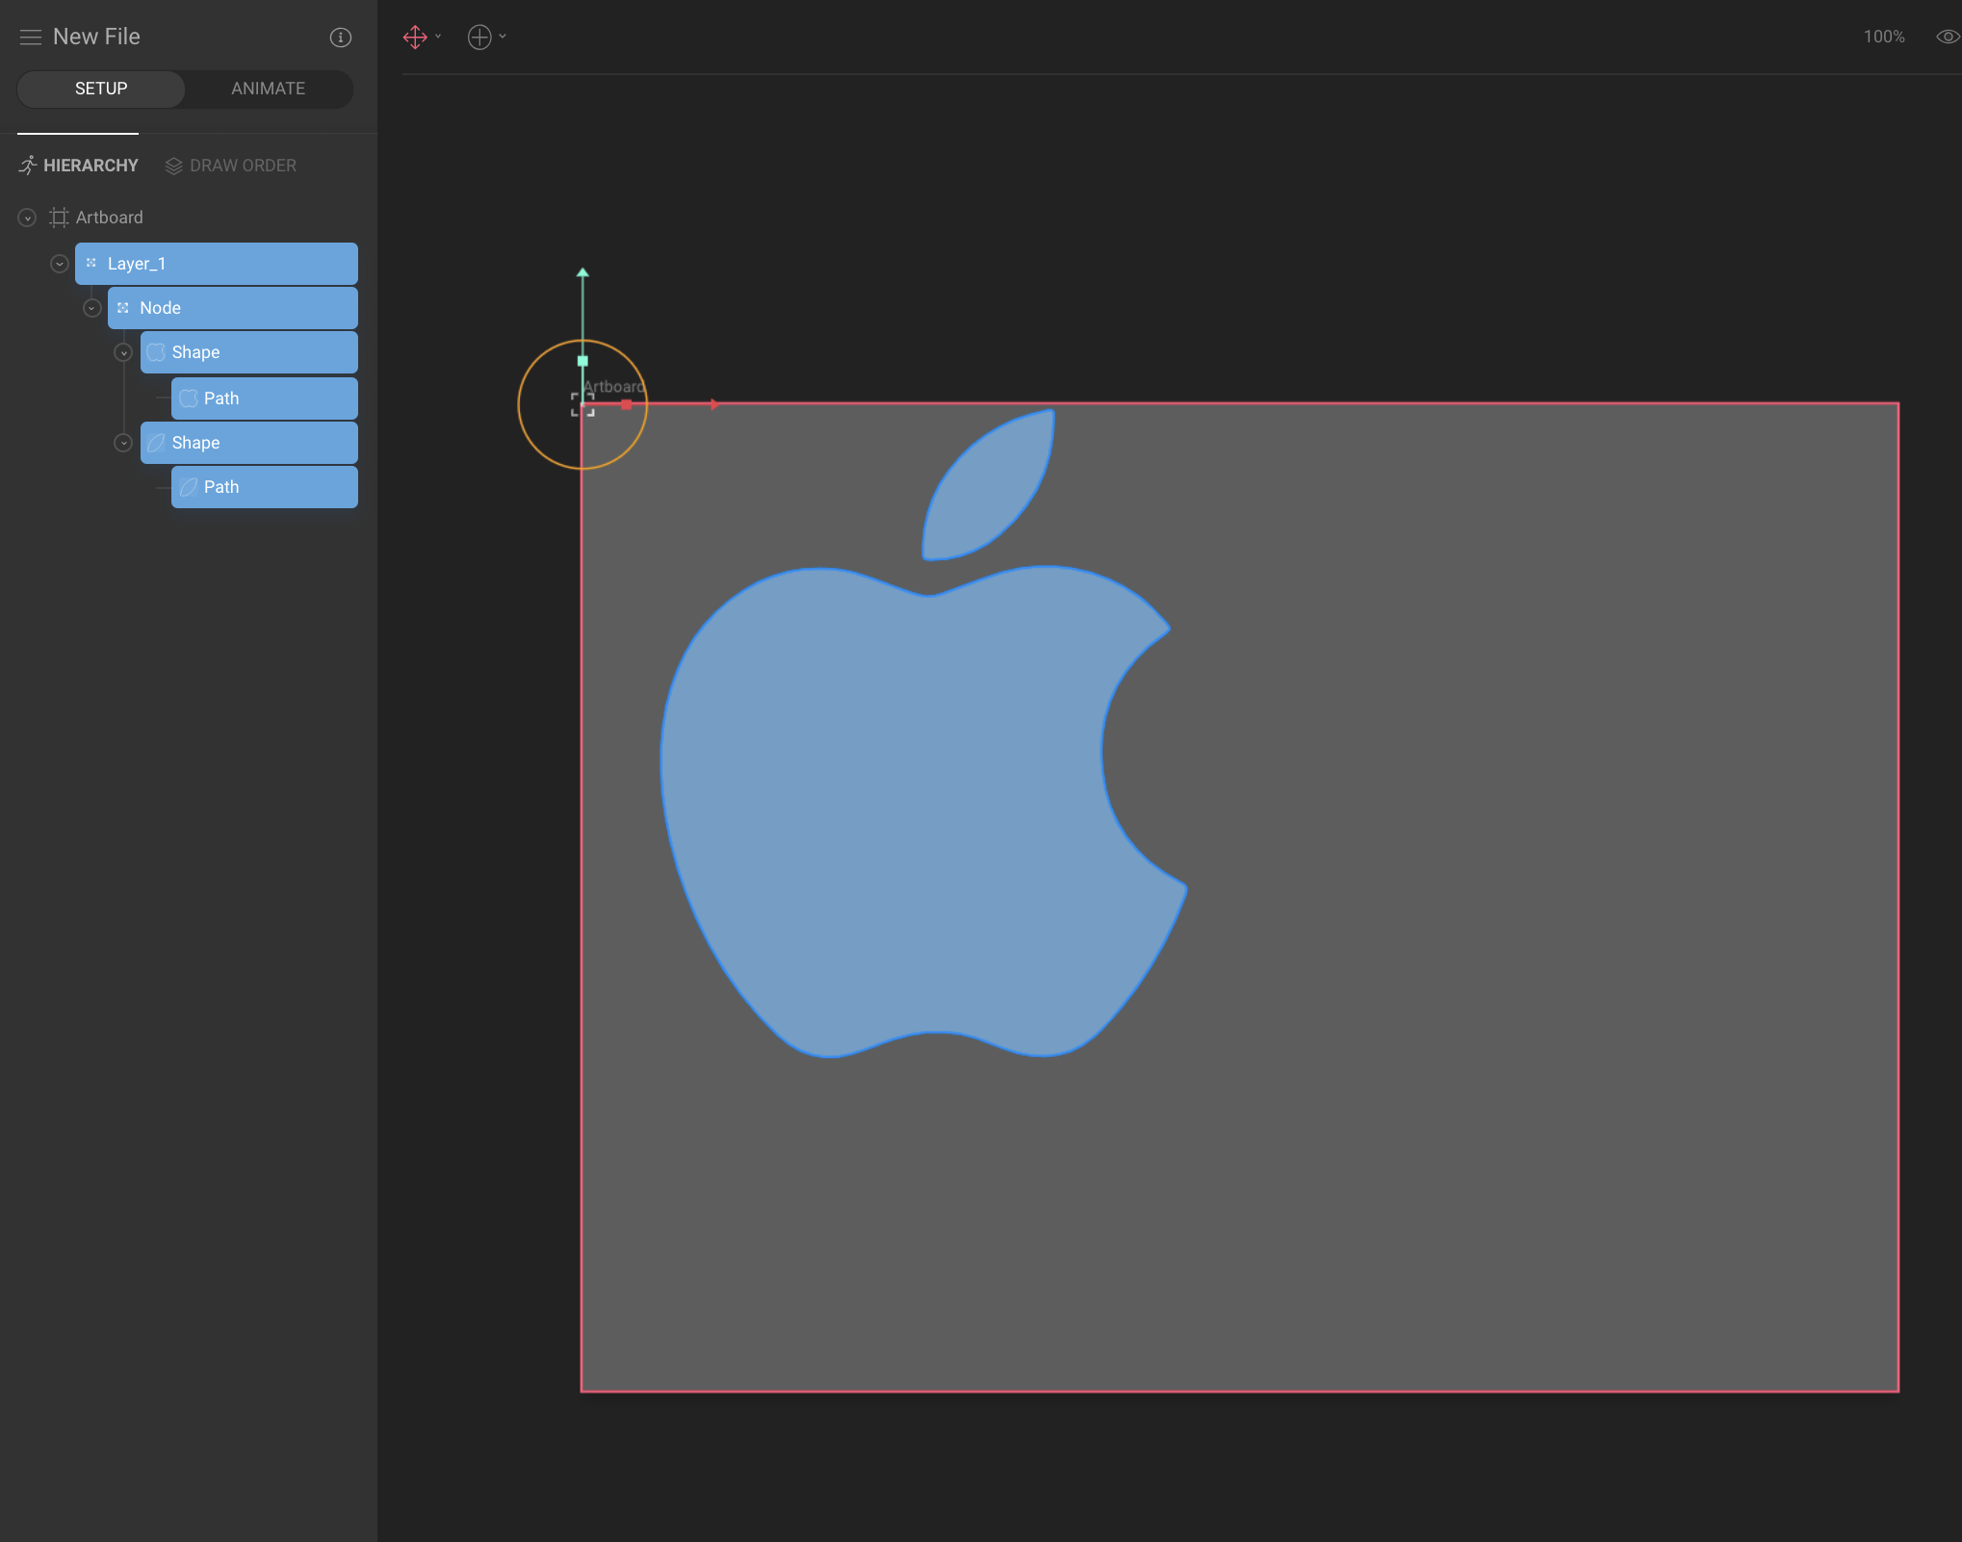Image resolution: width=1962 pixels, height=1542 pixels.
Task: Click the red X-axis arrow tip
Action: tap(714, 405)
